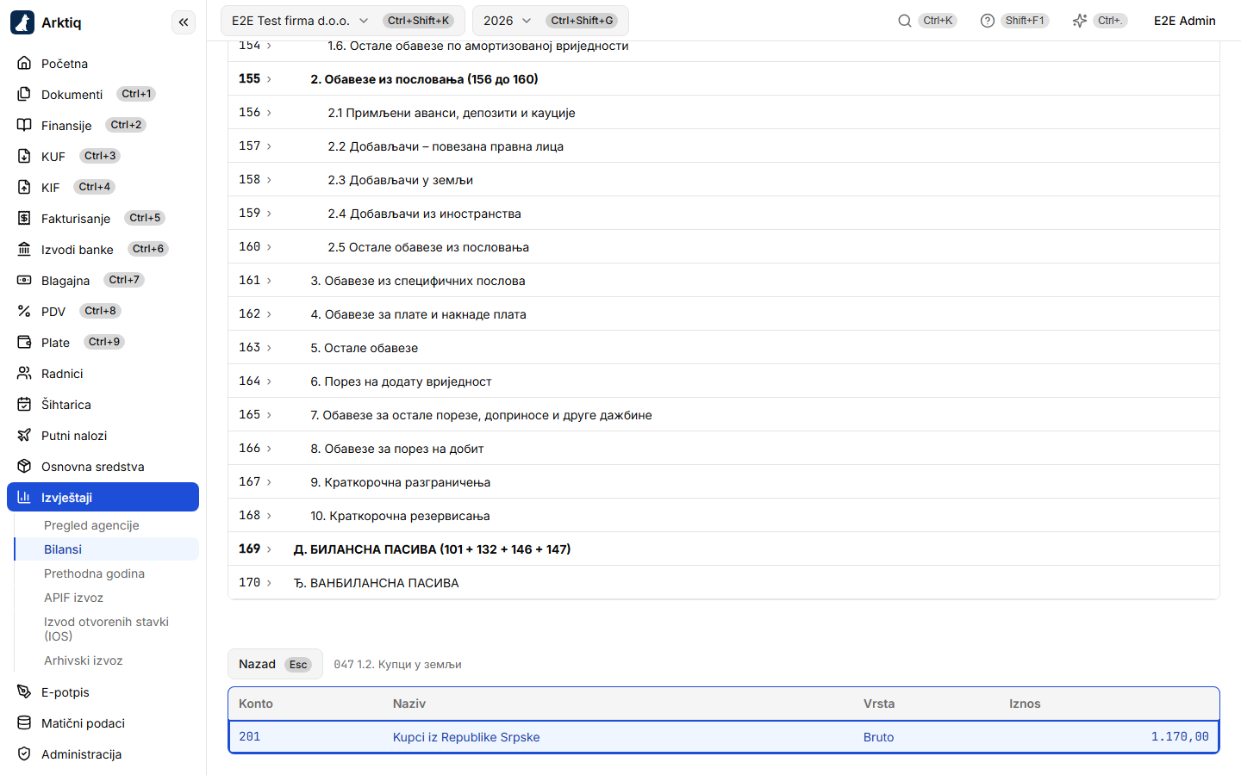This screenshot has width=1241, height=775.
Task: Expand row 170 chevron
Action: [269, 583]
